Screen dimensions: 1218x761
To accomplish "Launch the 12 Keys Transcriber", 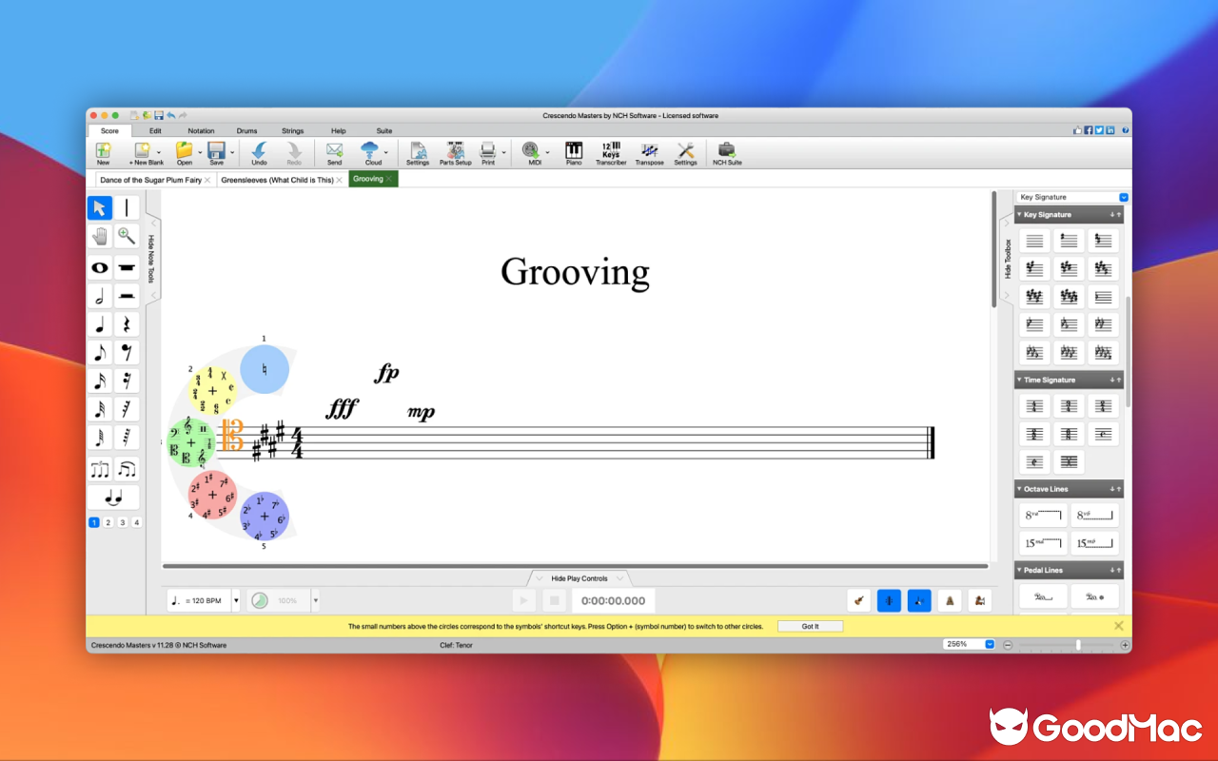I will [610, 152].
